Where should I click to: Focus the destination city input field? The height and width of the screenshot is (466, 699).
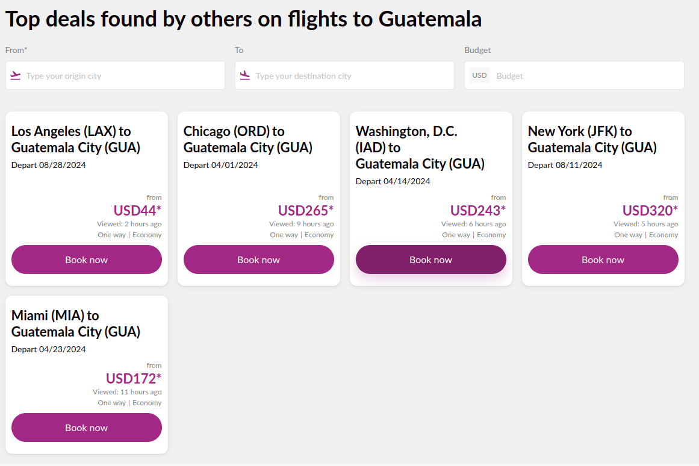(349, 76)
